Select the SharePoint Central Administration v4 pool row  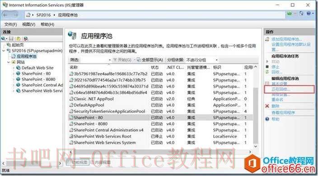pyautogui.click(x=161, y=130)
